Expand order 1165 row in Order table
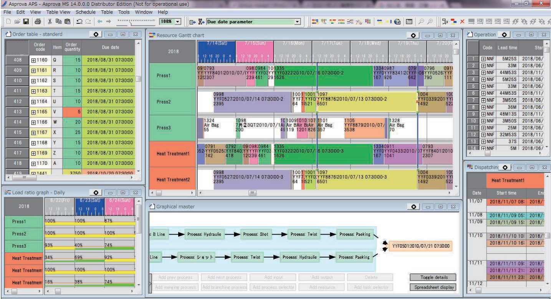This screenshot has height=299, width=551. tap(33, 112)
